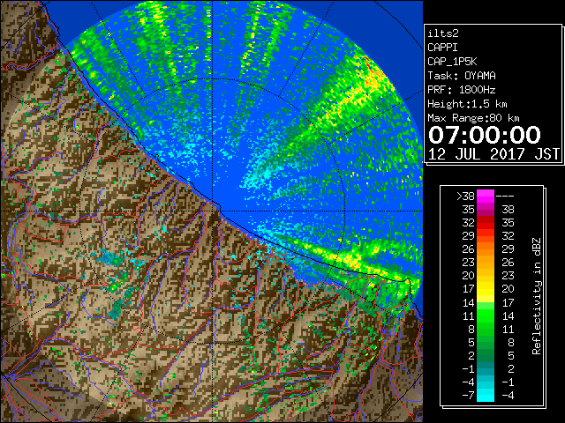Image resolution: width=565 pixels, height=423 pixels.
Task: Click the cyan -7 to -4 legend swatch
Action: (x=486, y=395)
